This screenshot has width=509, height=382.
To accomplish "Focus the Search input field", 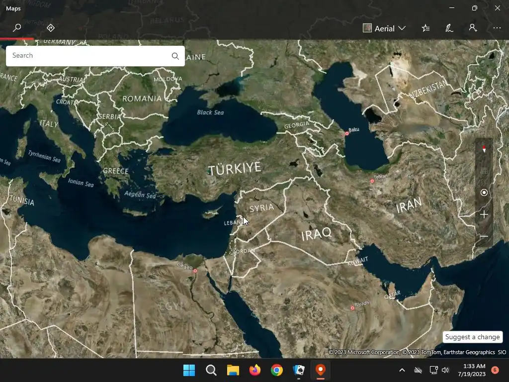I will [95, 56].
